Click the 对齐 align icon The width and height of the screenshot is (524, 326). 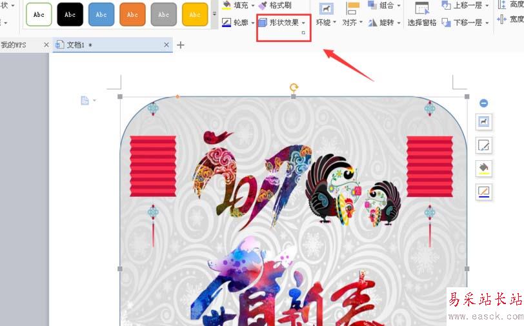[x=352, y=8]
